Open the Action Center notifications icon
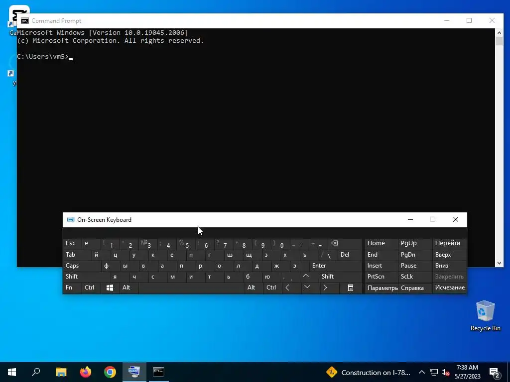Viewport: 510px width, 382px height. coord(495,372)
